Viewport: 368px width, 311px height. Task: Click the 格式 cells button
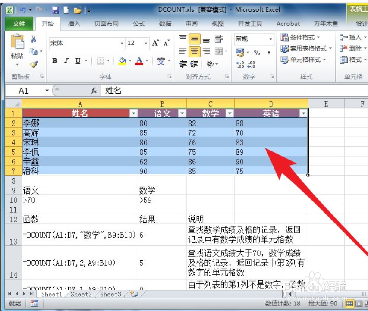(353, 60)
